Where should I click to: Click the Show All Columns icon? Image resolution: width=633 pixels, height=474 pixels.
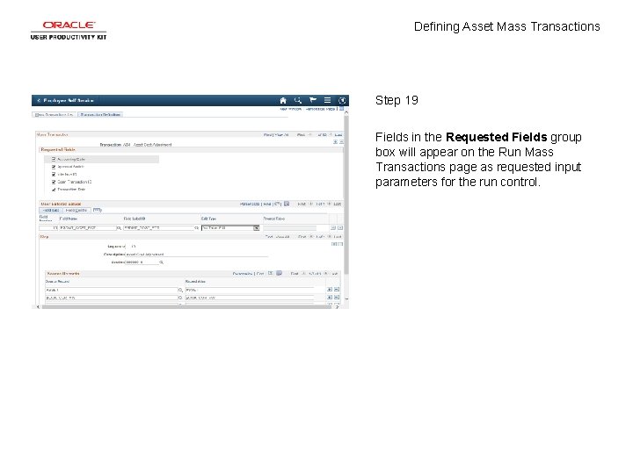click(x=97, y=210)
